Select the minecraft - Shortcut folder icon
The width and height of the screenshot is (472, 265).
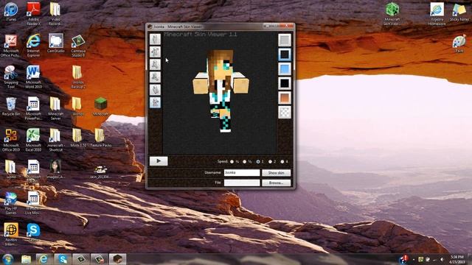tap(56, 140)
